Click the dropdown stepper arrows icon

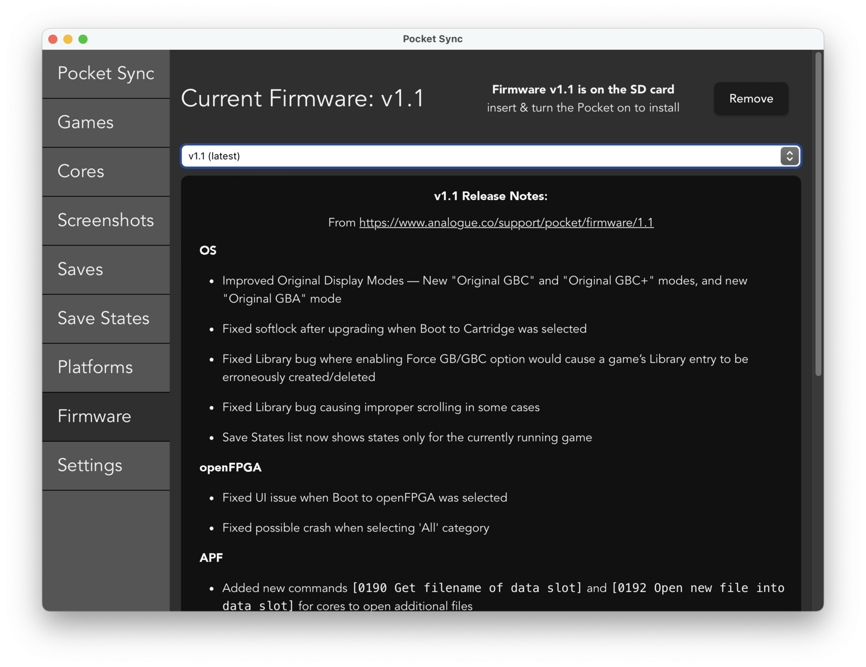point(789,156)
